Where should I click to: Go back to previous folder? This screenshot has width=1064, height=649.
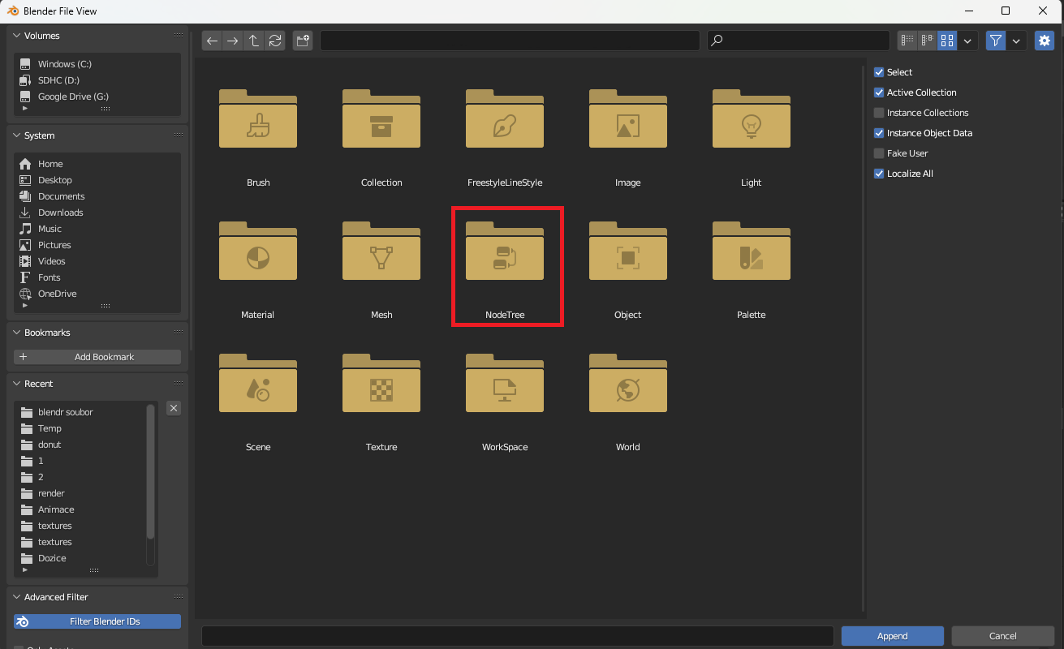click(x=212, y=41)
